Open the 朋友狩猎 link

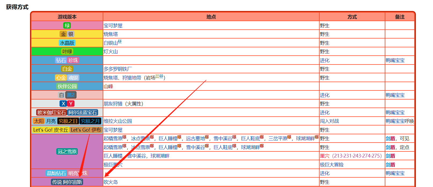[113, 104]
